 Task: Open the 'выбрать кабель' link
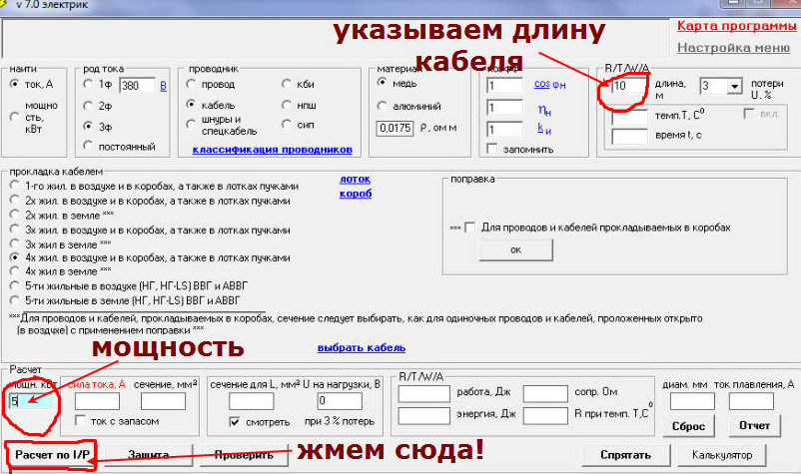click(x=362, y=348)
